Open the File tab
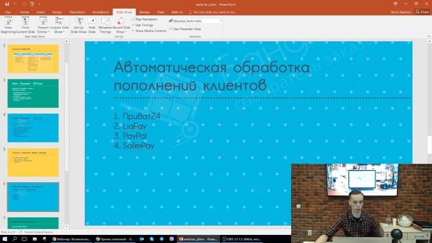 pyautogui.click(x=7, y=12)
